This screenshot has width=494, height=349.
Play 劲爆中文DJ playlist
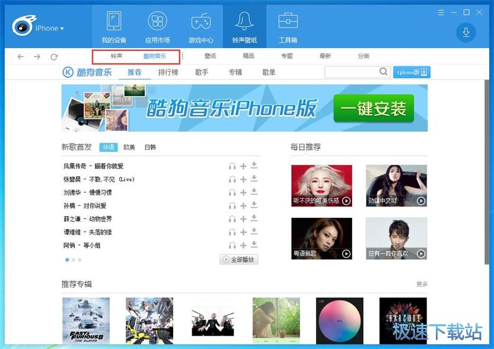point(421,201)
